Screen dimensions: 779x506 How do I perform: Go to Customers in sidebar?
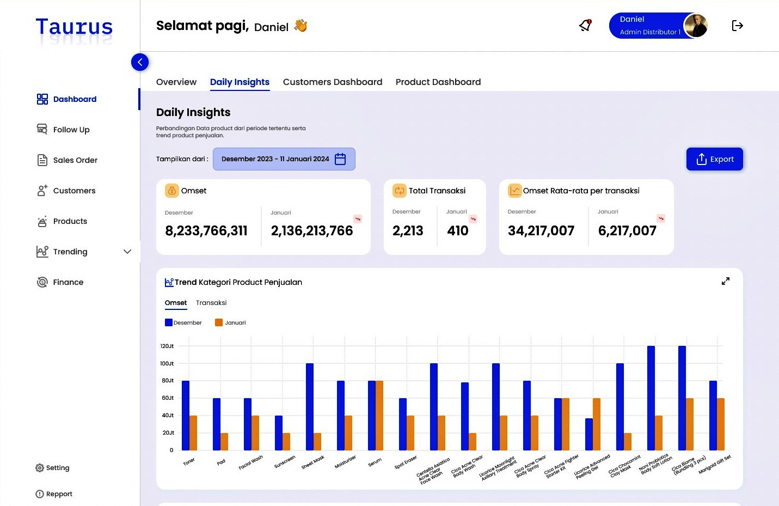(74, 191)
